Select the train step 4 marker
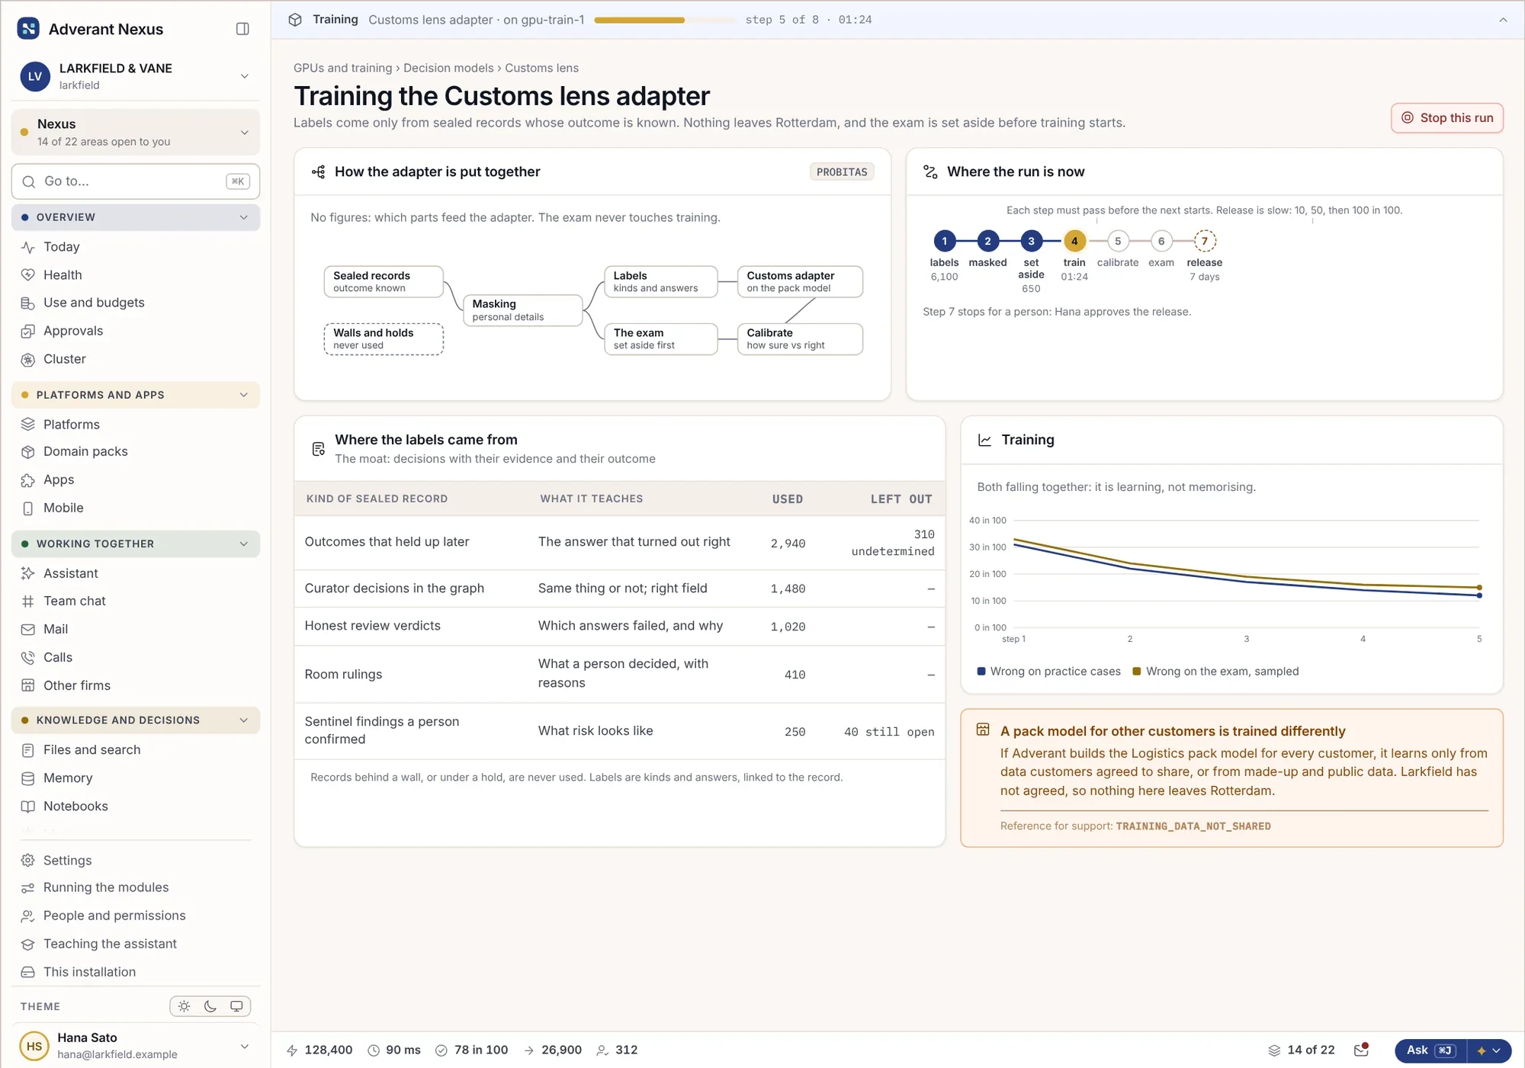This screenshot has height=1068, width=1525. tap(1074, 241)
